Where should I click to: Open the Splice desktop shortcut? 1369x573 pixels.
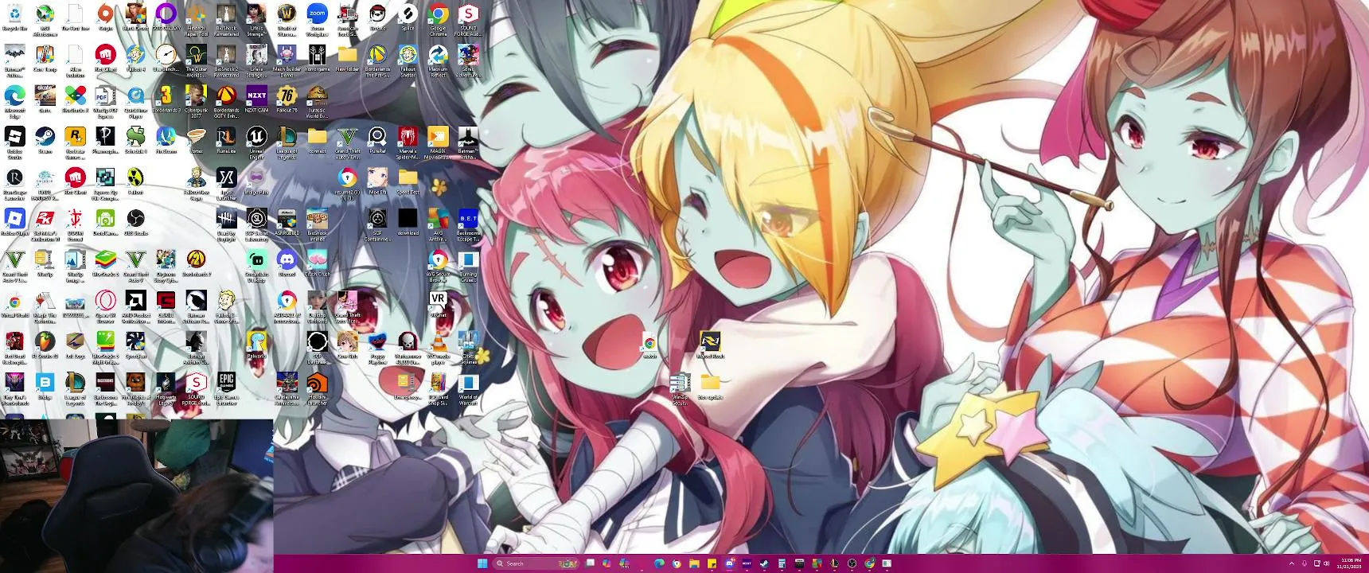click(408, 18)
